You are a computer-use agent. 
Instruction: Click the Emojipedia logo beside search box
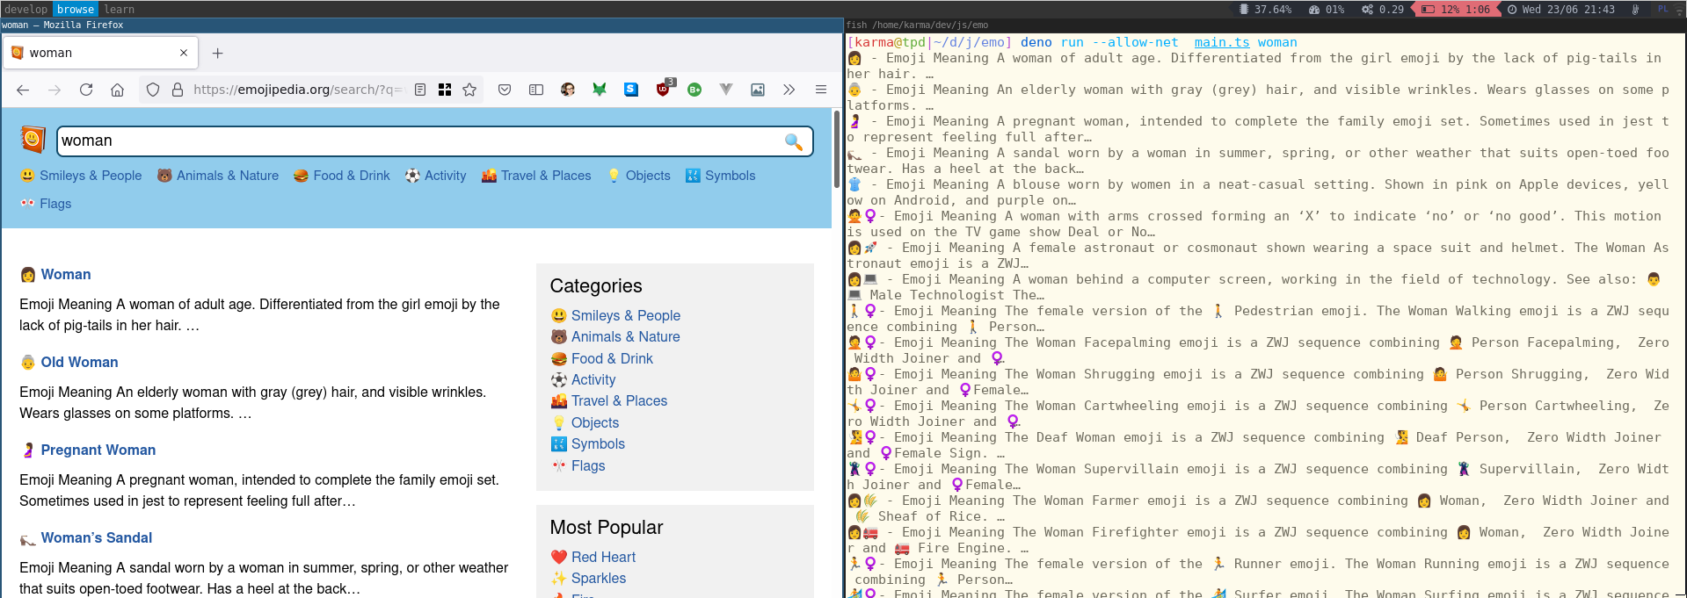point(33,139)
